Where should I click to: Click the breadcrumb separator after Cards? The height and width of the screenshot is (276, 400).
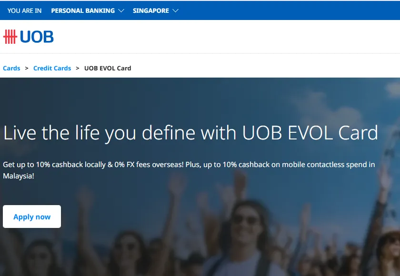click(27, 68)
